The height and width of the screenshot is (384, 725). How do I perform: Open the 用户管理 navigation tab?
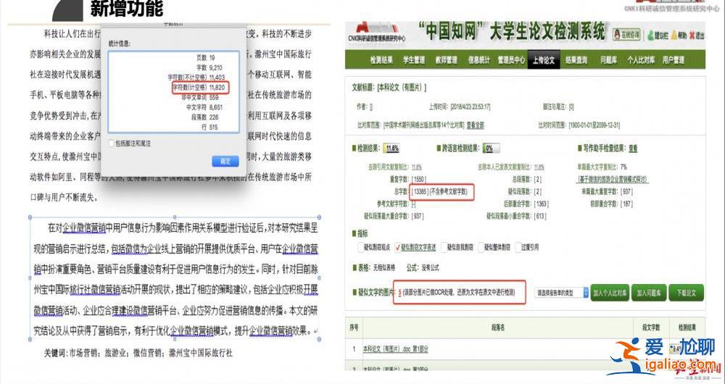673,60
